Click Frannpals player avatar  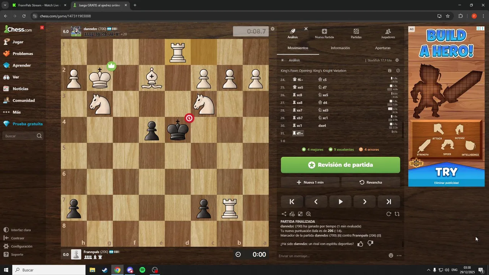pos(76,254)
